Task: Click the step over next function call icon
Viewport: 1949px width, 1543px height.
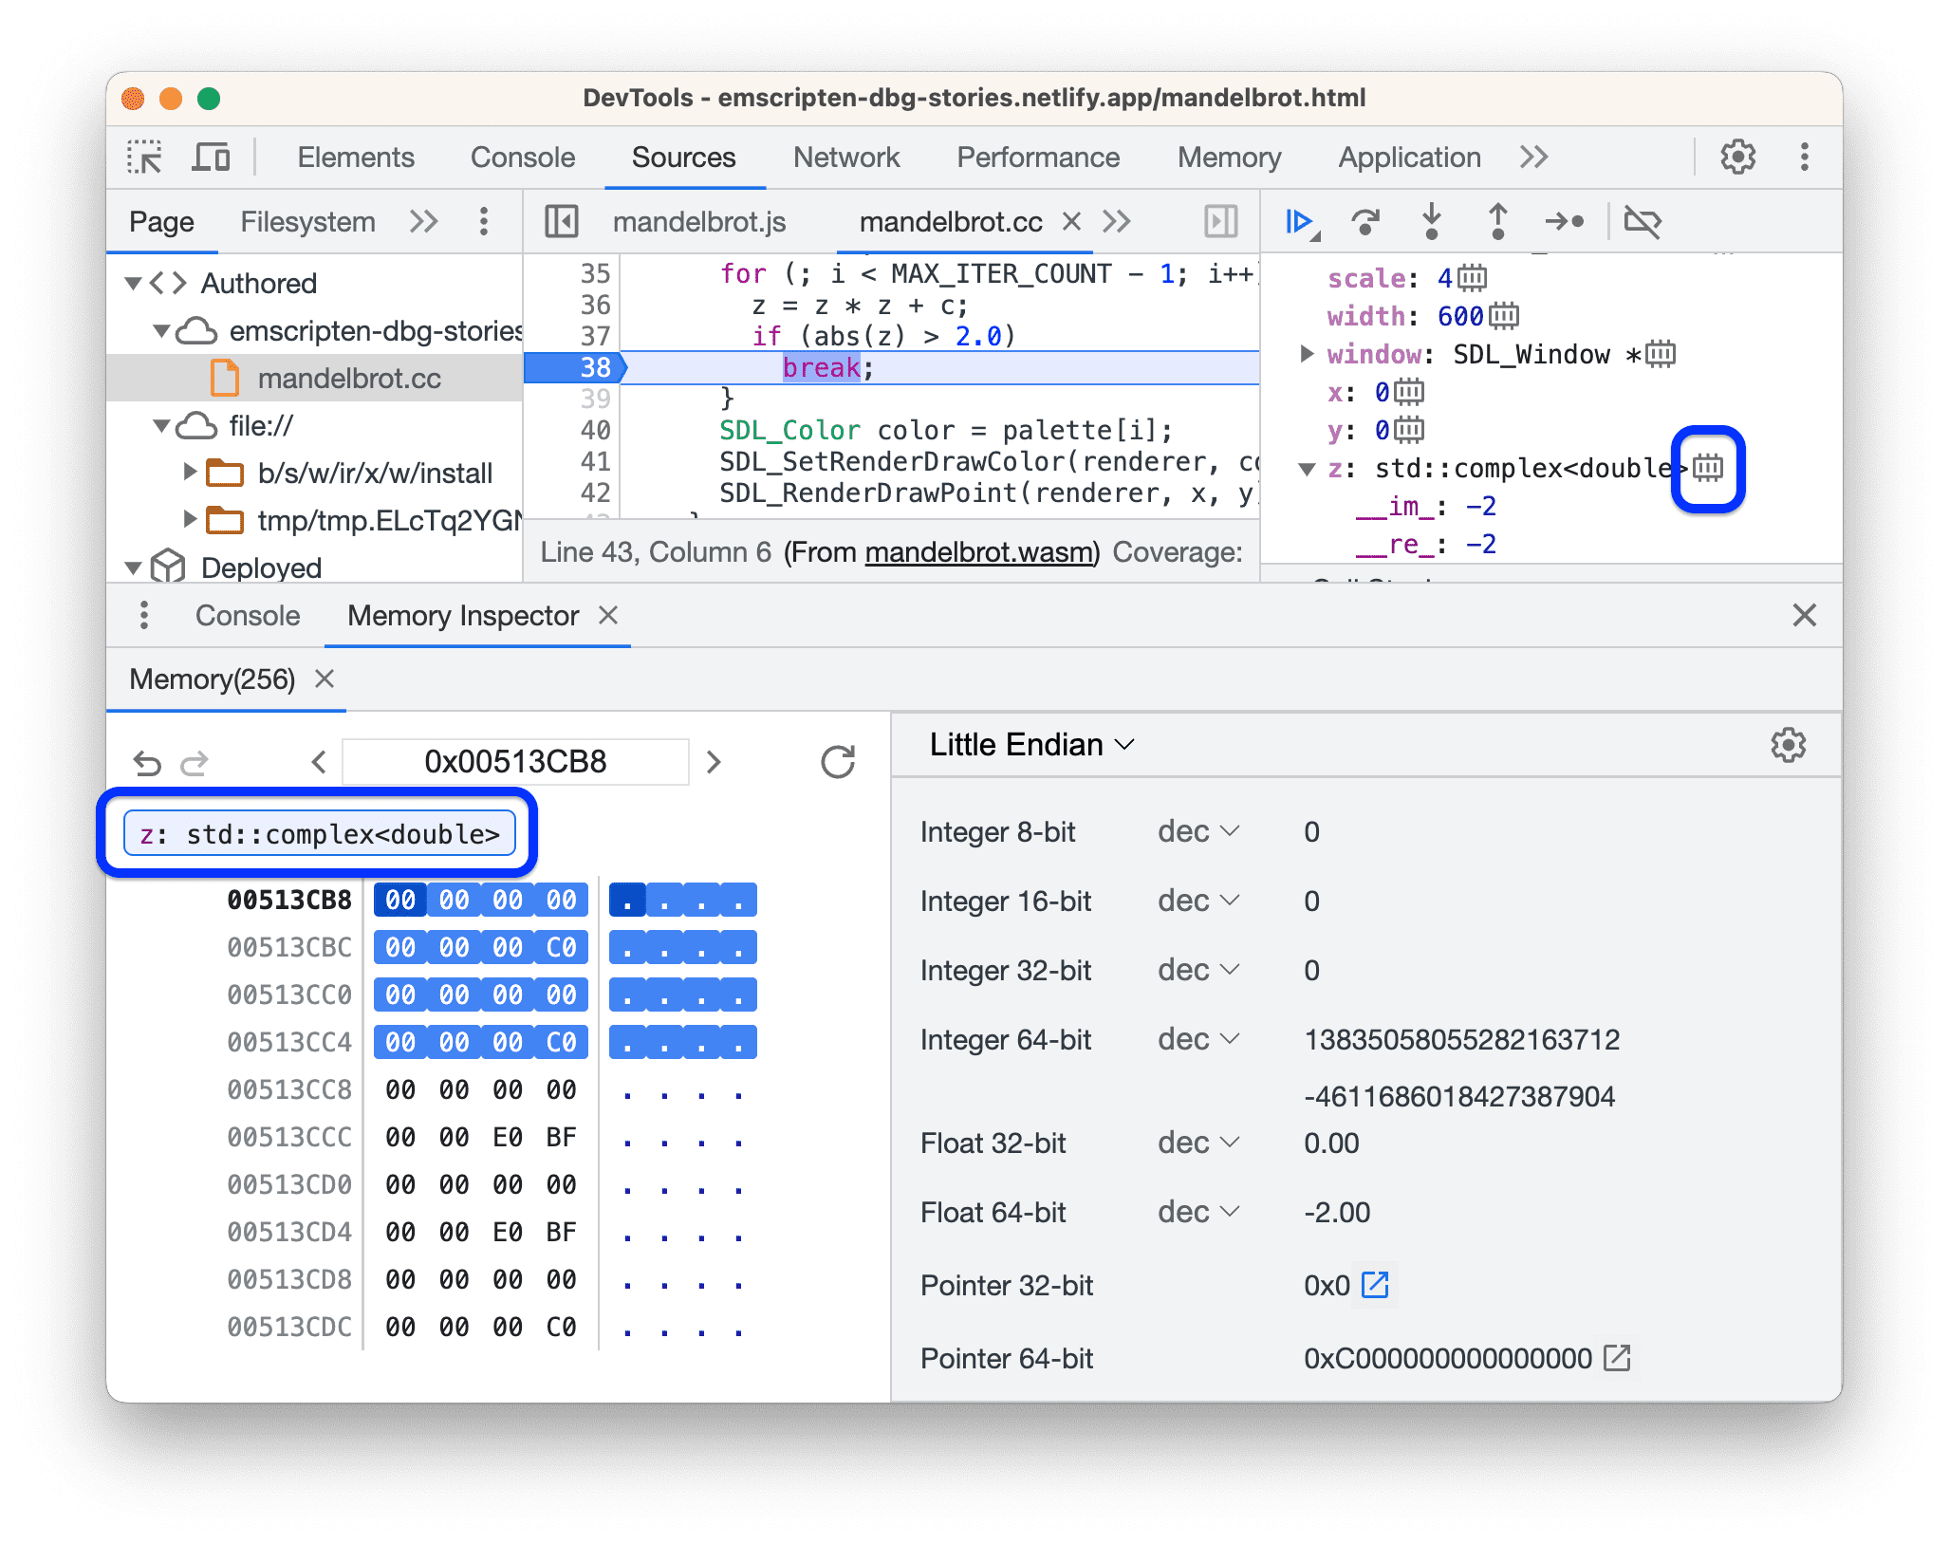Action: [x=1362, y=225]
